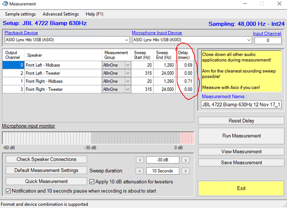The width and height of the screenshot is (287, 208).
Task: Expand the Microphone Input Device dropdown
Action: 249,40
